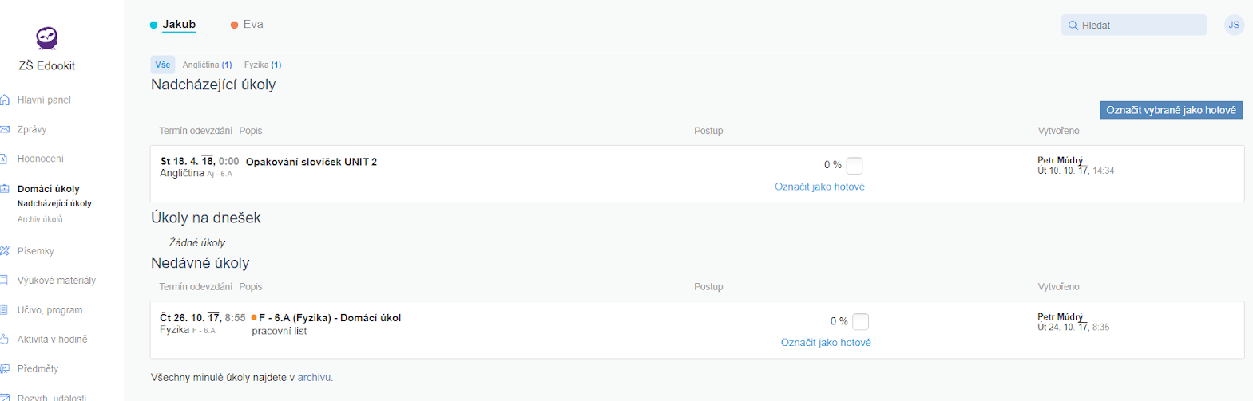Viewport: 1253px width, 401px height.
Task: Filter tasks by Angličtina
Action: (207, 65)
